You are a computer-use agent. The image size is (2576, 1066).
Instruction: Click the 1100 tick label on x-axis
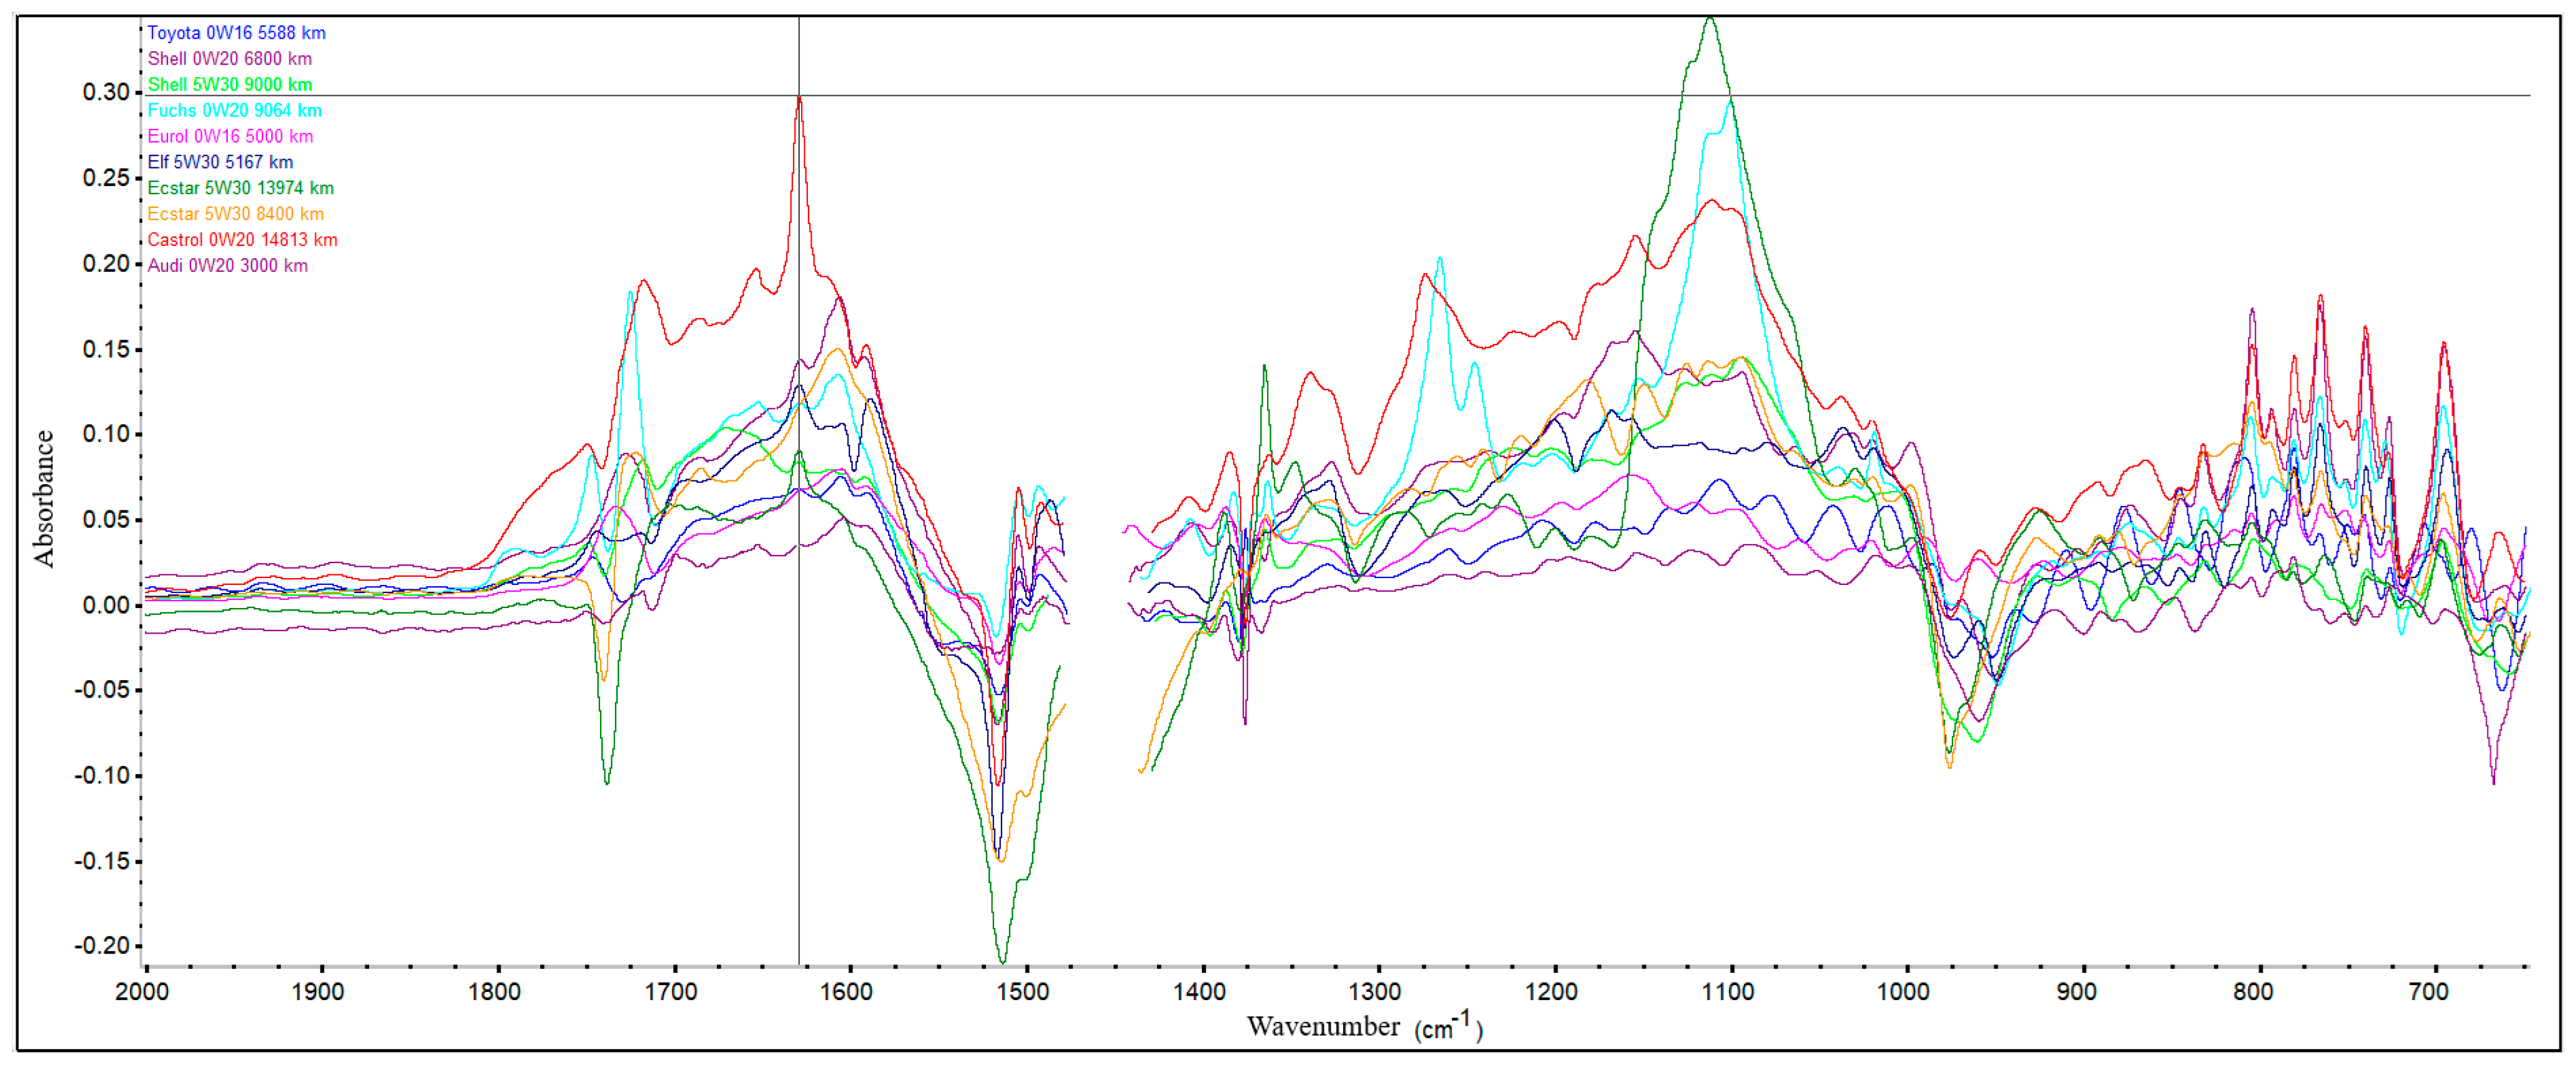point(1728,992)
